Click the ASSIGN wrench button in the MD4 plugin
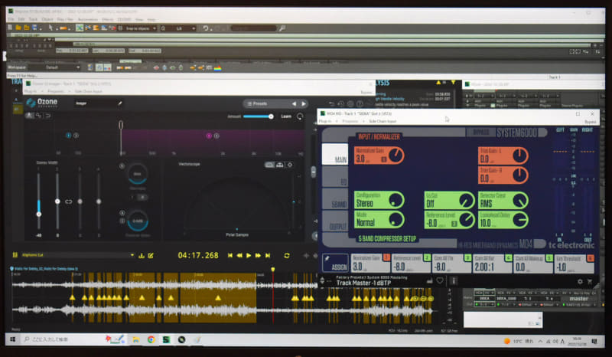 click(x=335, y=262)
